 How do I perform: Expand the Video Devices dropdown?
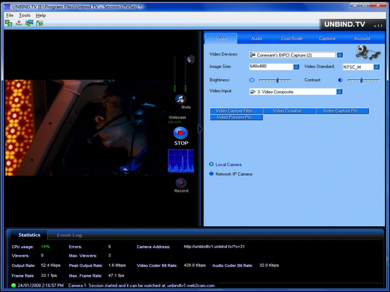pos(340,55)
